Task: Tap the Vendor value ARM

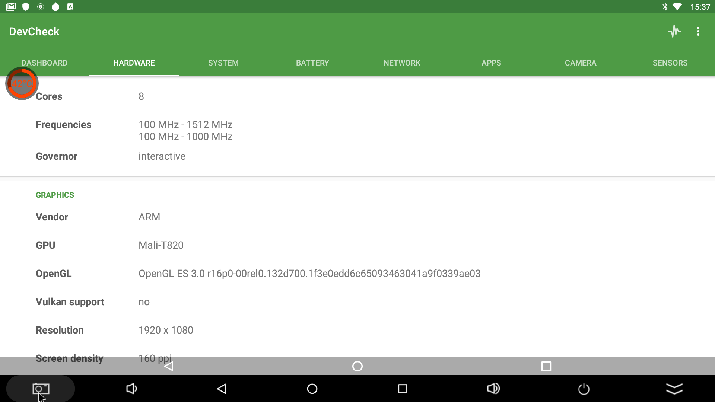Action: pos(149,217)
